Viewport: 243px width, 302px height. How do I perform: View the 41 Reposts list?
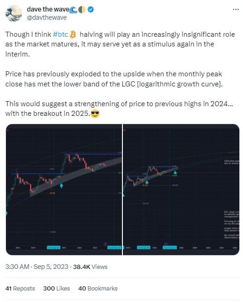coord(20,288)
